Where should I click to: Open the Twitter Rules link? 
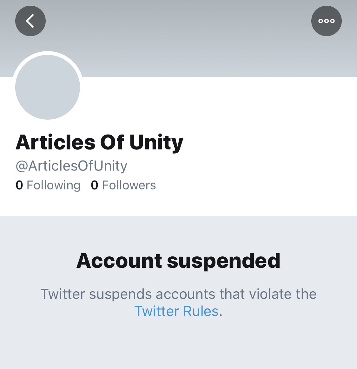176,311
